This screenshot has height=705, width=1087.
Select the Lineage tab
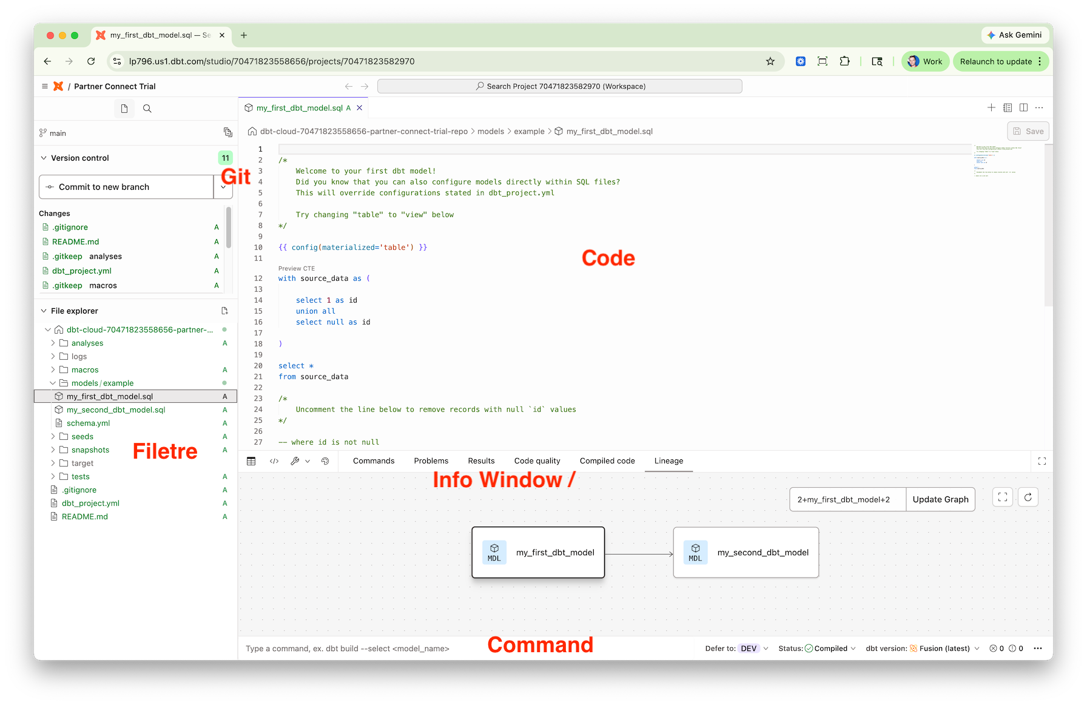668,461
